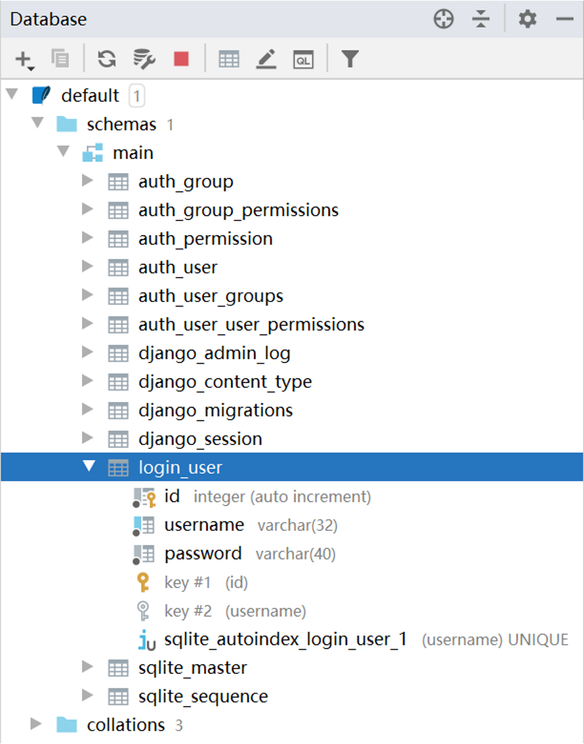Select the crosshair locate-object icon
The height and width of the screenshot is (744, 584).
[443, 19]
